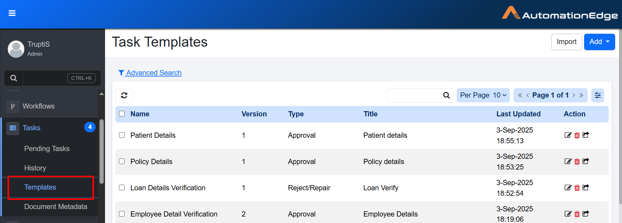
Task: Open the column settings sliders icon
Action: pos(598,95)
